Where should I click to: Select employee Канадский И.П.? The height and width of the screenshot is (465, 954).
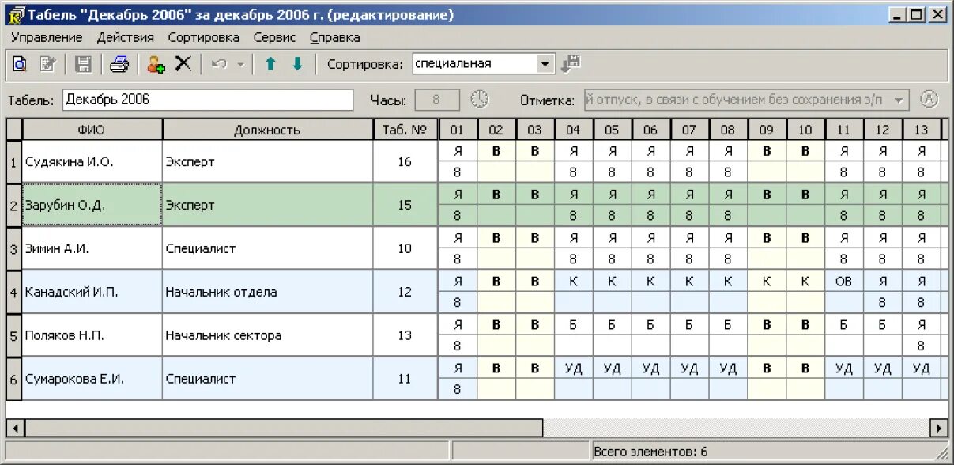[92, 292]
